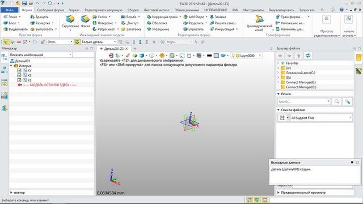
Task: Collapse the История tree node
Action: point(11,66)
